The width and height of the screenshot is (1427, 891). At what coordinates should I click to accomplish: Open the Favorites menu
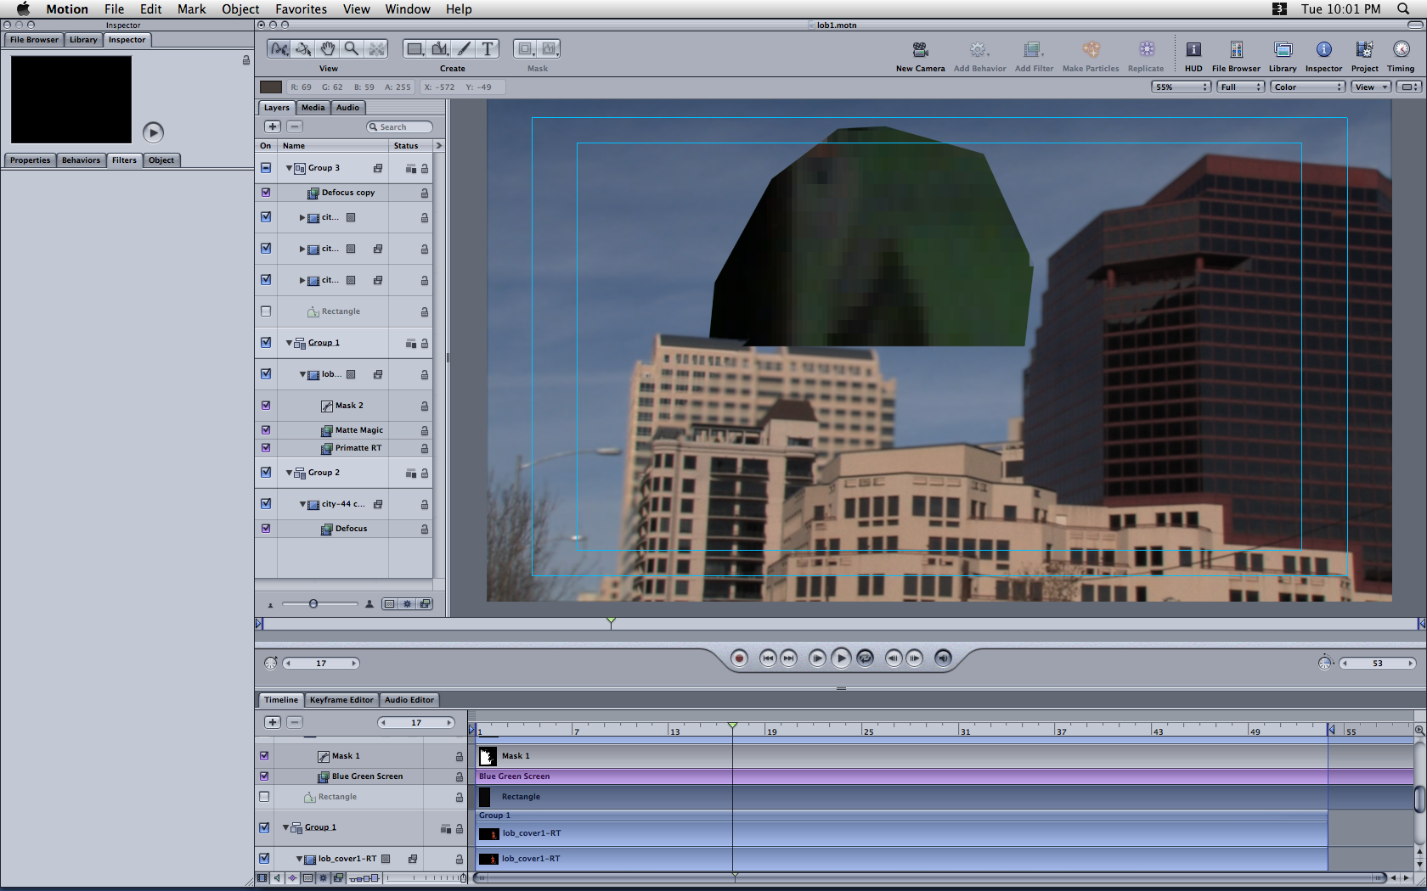click(301, 9)
